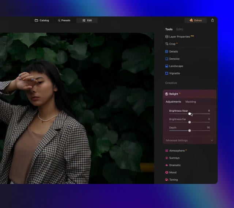Click the Brightness Near label
This screenshot has height=208, width=234.
178,111
